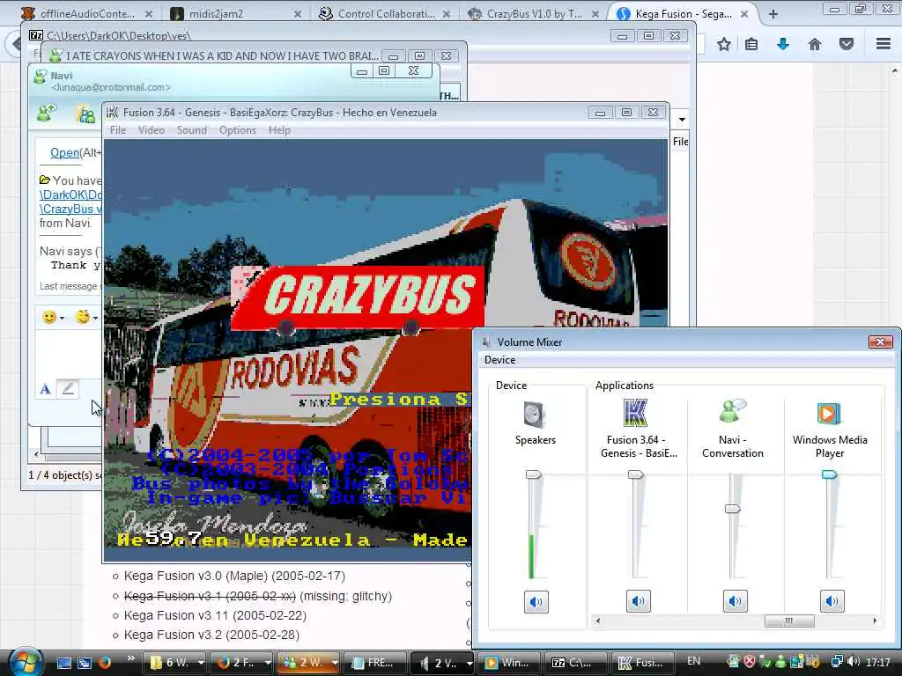Open the 2 F... Firefox taskbar group
The image size is (902, 676).
(x=241, y=663)
